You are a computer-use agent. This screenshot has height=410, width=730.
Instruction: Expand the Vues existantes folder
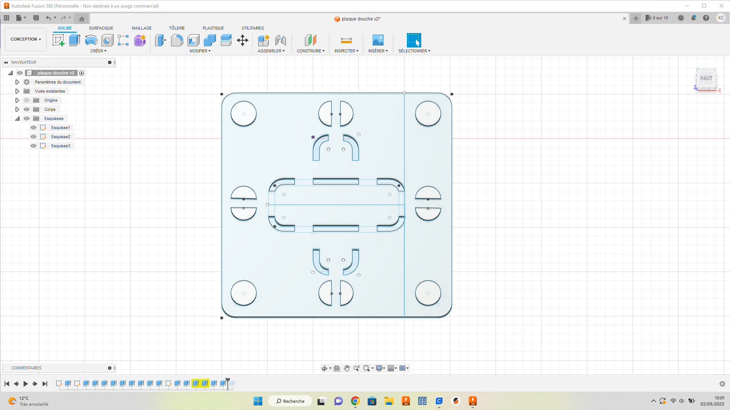click(x=17, y=91)
